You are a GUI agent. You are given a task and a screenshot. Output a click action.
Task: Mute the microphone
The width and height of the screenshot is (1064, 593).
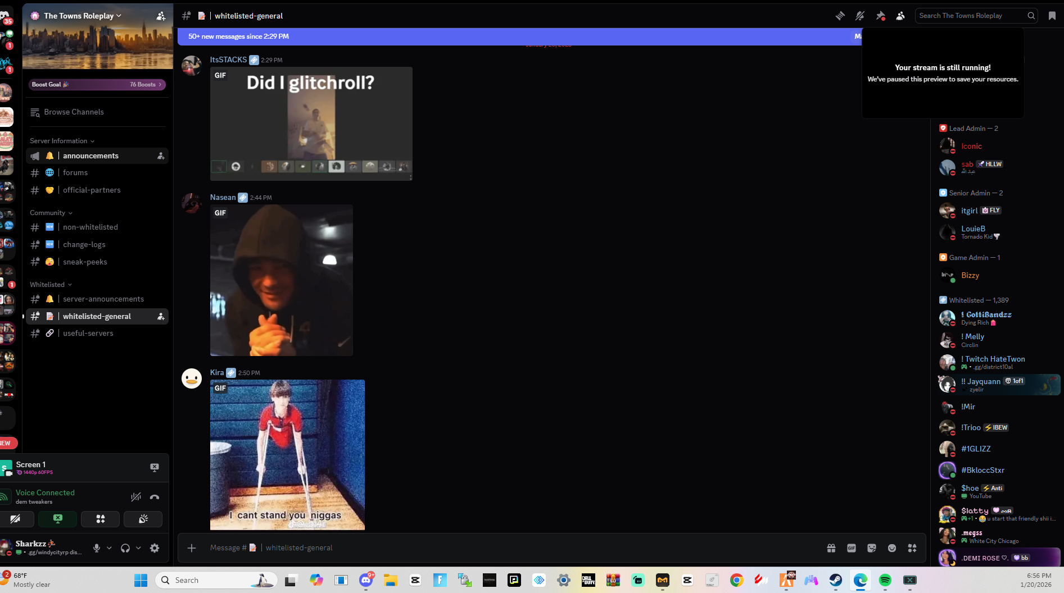click(x=97, y=548)
